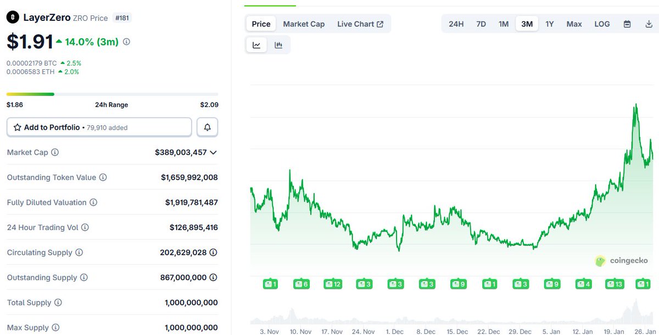Screen dimensions: 659x335
Task: Click the $1.86 24h low value
Action: pyautogui.click(x=15, y=104)
